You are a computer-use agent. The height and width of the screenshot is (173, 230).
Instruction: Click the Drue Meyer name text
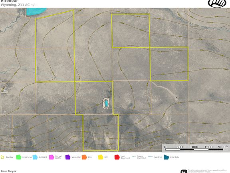coord(8,171)
